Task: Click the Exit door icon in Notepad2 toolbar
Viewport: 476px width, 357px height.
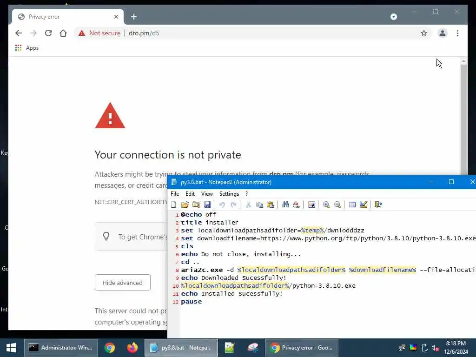Action: point(378,205)
